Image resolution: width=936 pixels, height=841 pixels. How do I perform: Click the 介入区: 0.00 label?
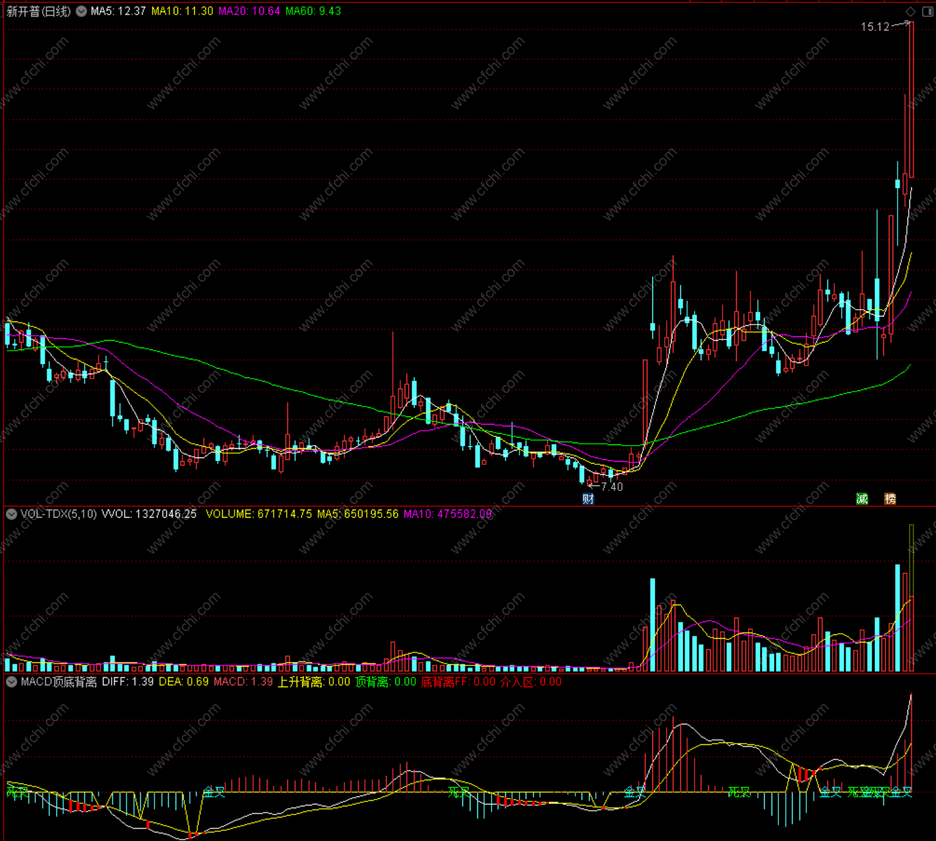pos(531,681)
